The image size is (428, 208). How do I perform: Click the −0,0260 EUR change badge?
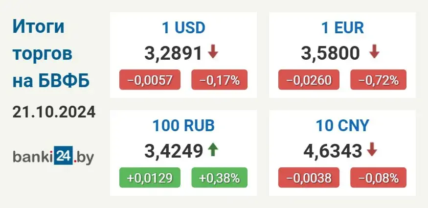pyautogui.click(x=309, y=80)
